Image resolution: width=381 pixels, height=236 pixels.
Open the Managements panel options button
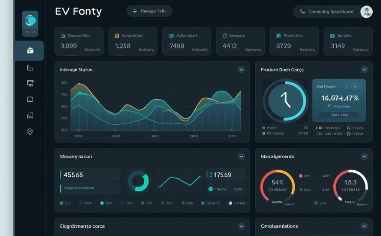coord(364,156)
